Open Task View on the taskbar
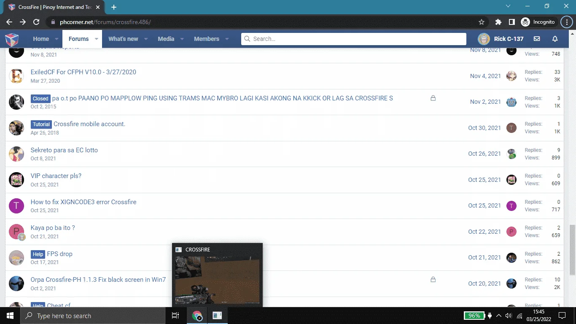576x324 pixels. 175,316
